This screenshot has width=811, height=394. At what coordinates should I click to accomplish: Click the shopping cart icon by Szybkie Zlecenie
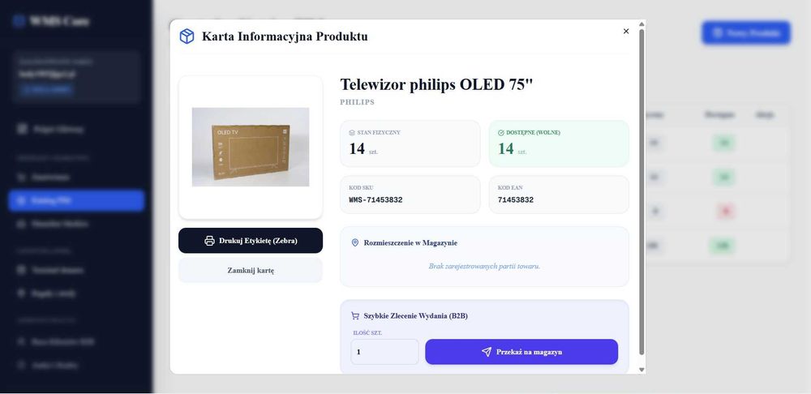355,315
